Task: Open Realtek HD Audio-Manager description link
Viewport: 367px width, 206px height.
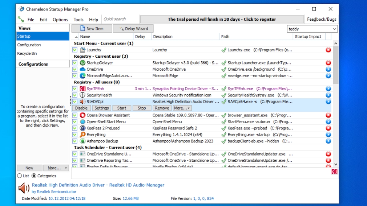Action: point(98,185)
